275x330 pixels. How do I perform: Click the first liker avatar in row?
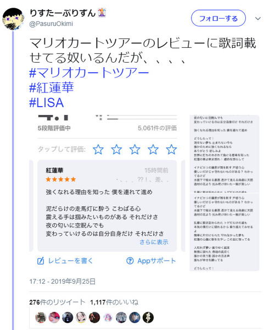tap(41, 317)
